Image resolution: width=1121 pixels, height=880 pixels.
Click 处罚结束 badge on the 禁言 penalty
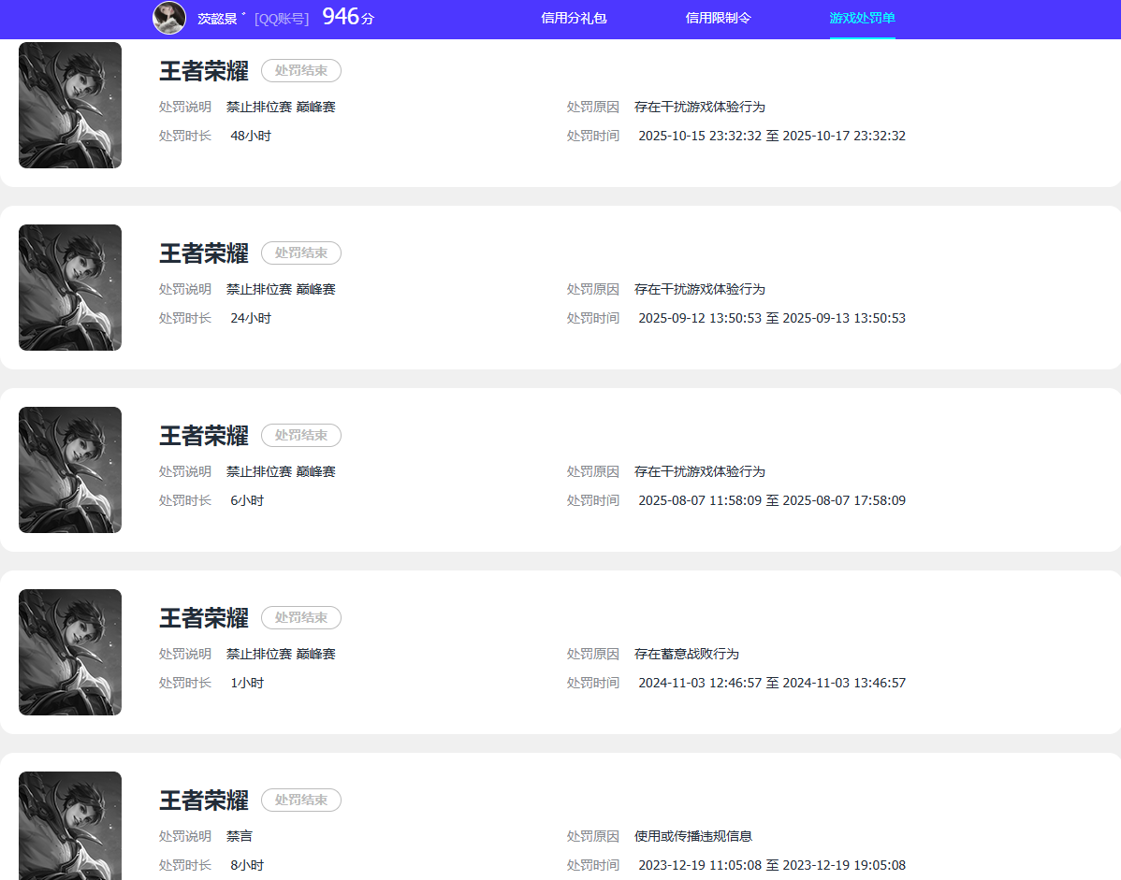pyautogui.click(x=301, y=800)
